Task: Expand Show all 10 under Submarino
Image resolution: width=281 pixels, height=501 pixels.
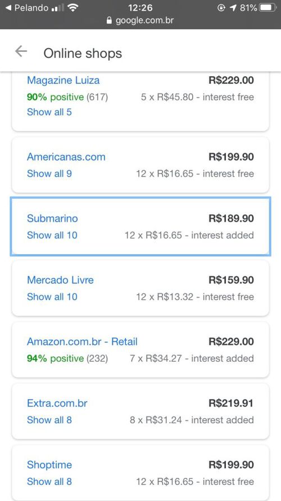Action: [x=52, y=236]
